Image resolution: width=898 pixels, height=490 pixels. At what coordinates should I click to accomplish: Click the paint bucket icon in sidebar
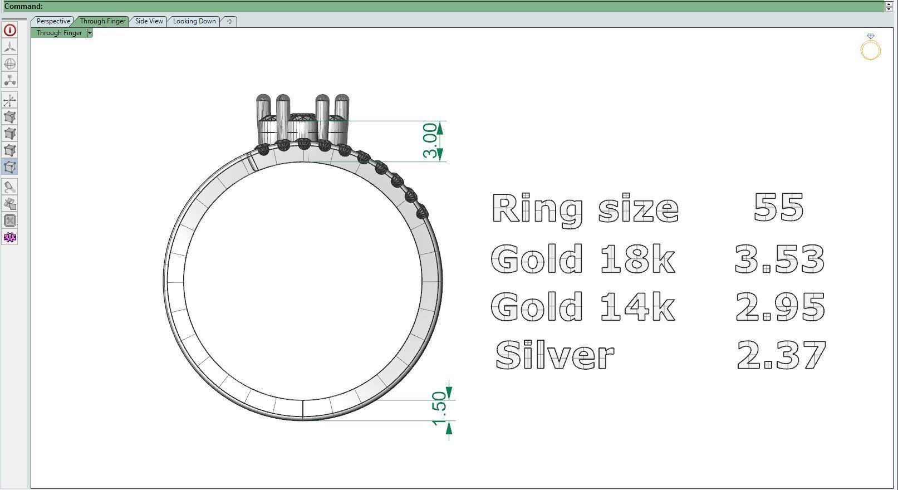tap(9, 187)
